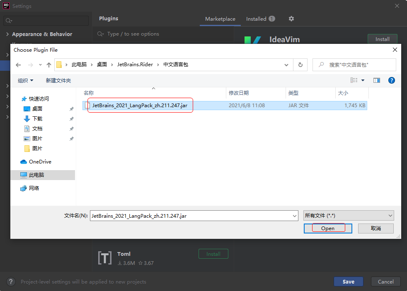407x291 pixels.
Task: Install the Toml plugin in Settings
Action: coord(213,254)
